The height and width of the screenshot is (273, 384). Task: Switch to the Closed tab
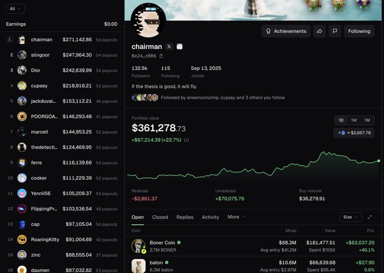tap(160, 217)
